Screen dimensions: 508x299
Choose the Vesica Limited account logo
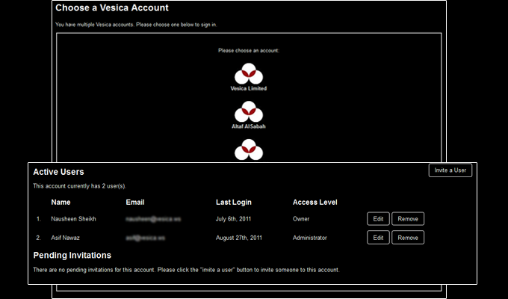pyautogui.click(x=249, y=73)
